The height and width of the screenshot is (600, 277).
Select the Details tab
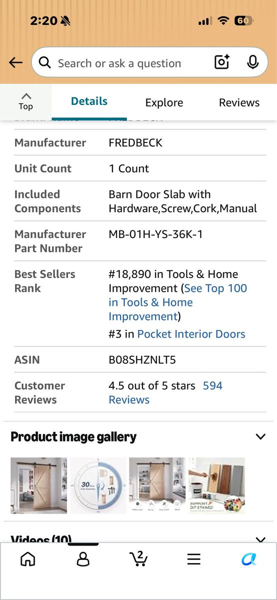(89, 101)
